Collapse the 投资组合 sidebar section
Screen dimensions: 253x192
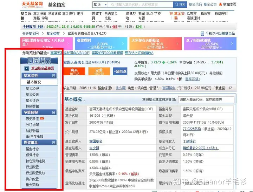(54, 143)
